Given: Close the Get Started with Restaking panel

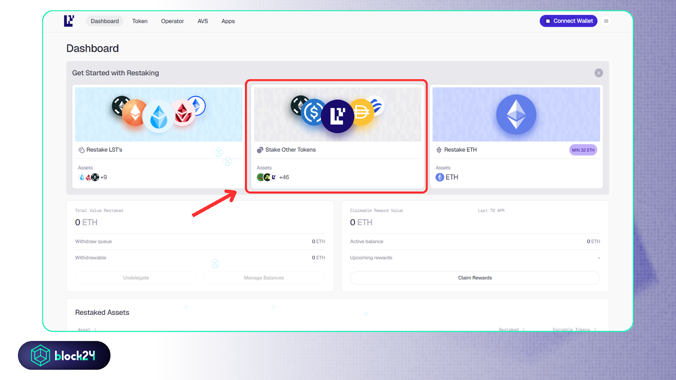Looking at the screenshot, I should [598, 73].
